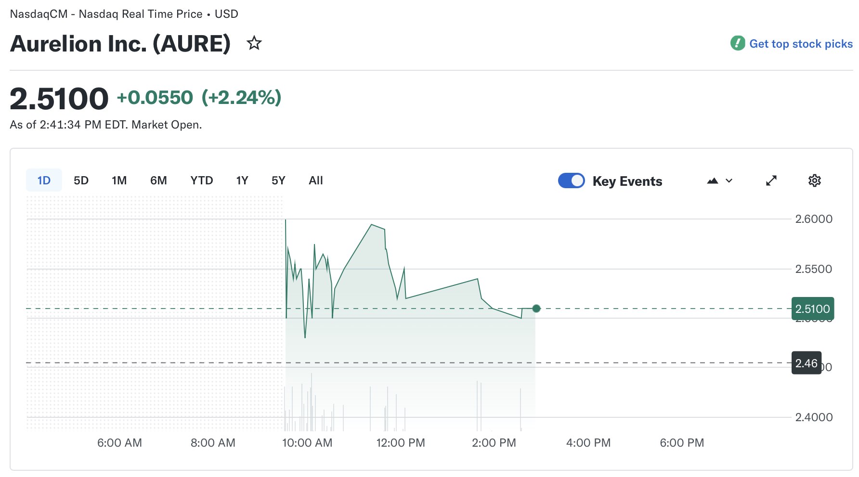Expand chart to fullscreen
This screenshot has width=859, height=477.
click(x=771, y=180)
